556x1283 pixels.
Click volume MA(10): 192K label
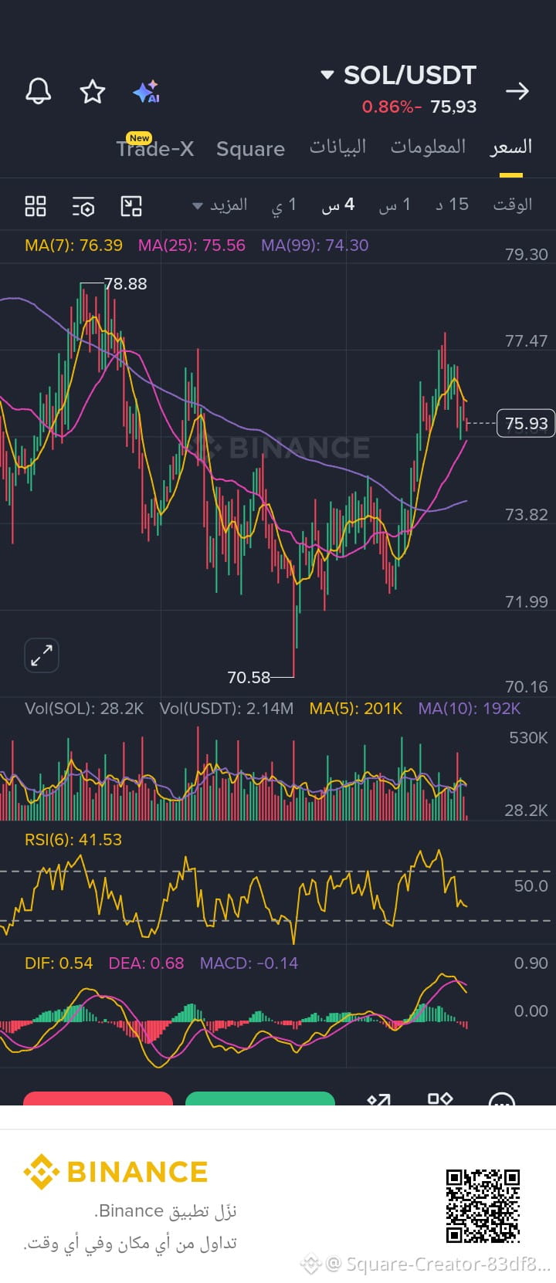(470, 709)
